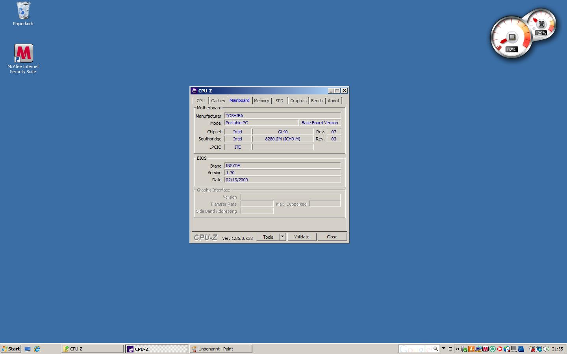Viewport: 567px width, 354px height.
Task: Minimize the CPU-Z window
Action: [x=331, y=91]
